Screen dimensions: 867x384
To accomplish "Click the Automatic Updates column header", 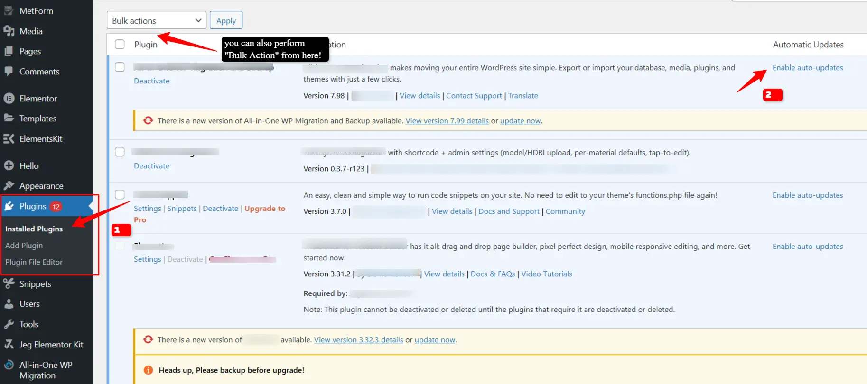I will [x=808, y=45].
